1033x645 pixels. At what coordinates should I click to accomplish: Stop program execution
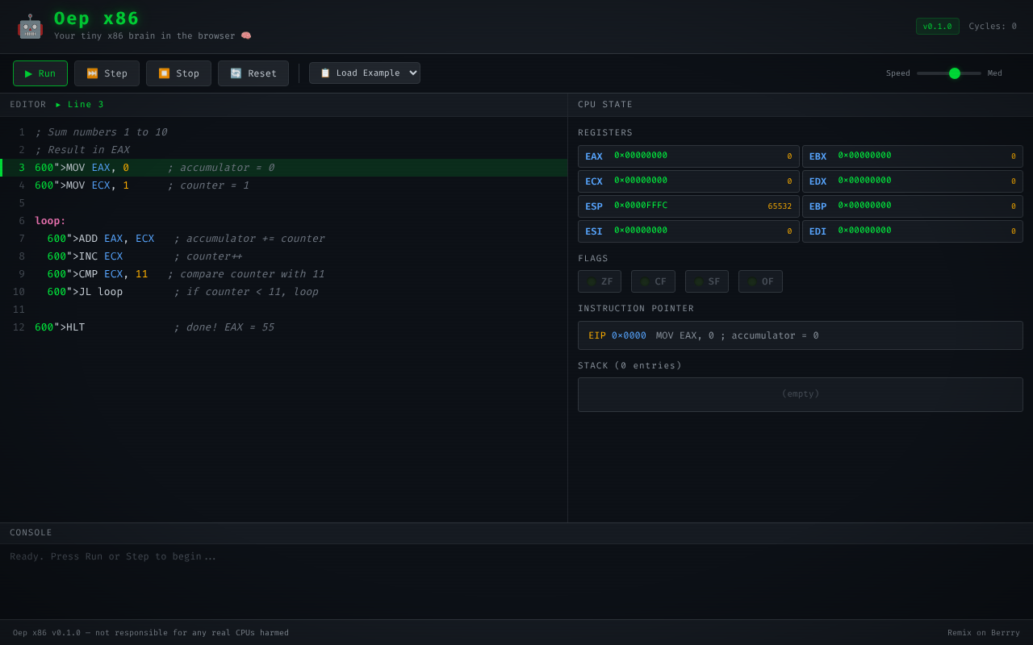pos(178,73)
